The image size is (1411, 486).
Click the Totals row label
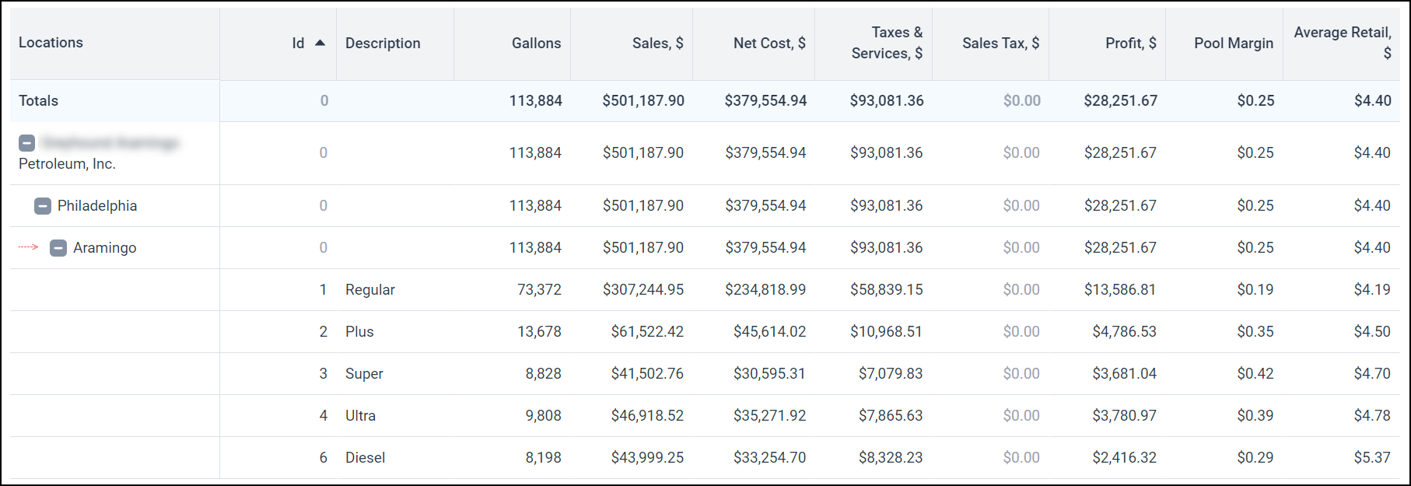38,101
